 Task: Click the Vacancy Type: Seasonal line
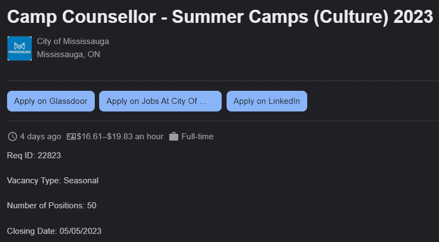click(53, 181)
